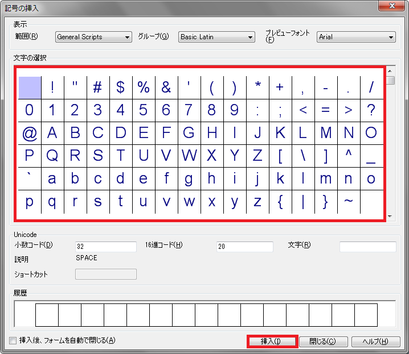Select the percent % symbol cell

[x=144, y=88]
